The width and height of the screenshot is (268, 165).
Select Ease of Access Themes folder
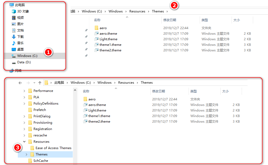click(53, 148)
